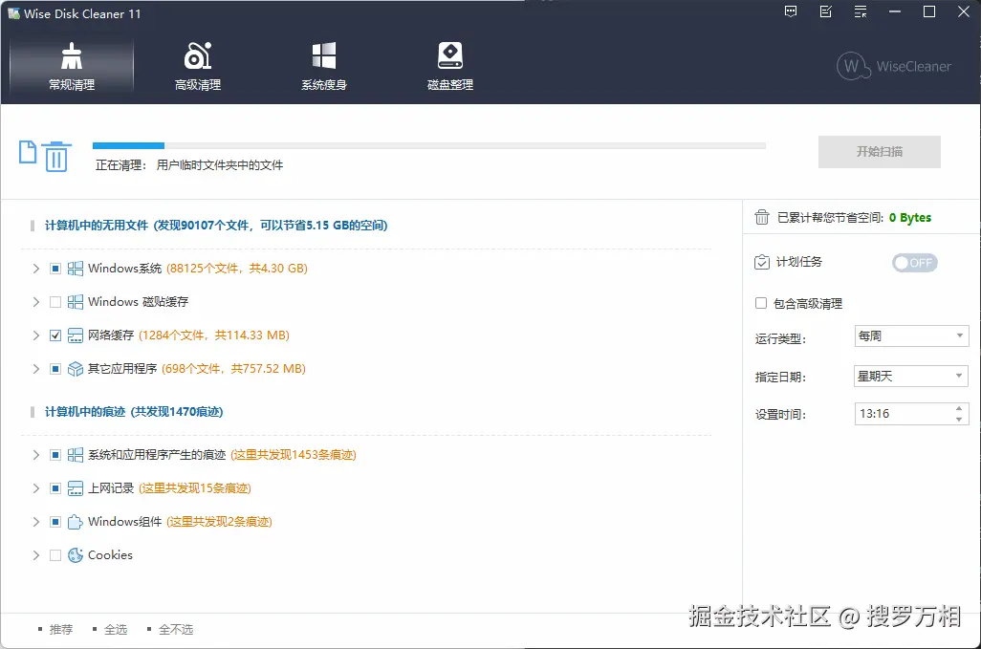This screenshot has width=981, height=649.
Task: Click the 计划任务 calendar icon
Action: pyautogui.click(x=761, y=262)
